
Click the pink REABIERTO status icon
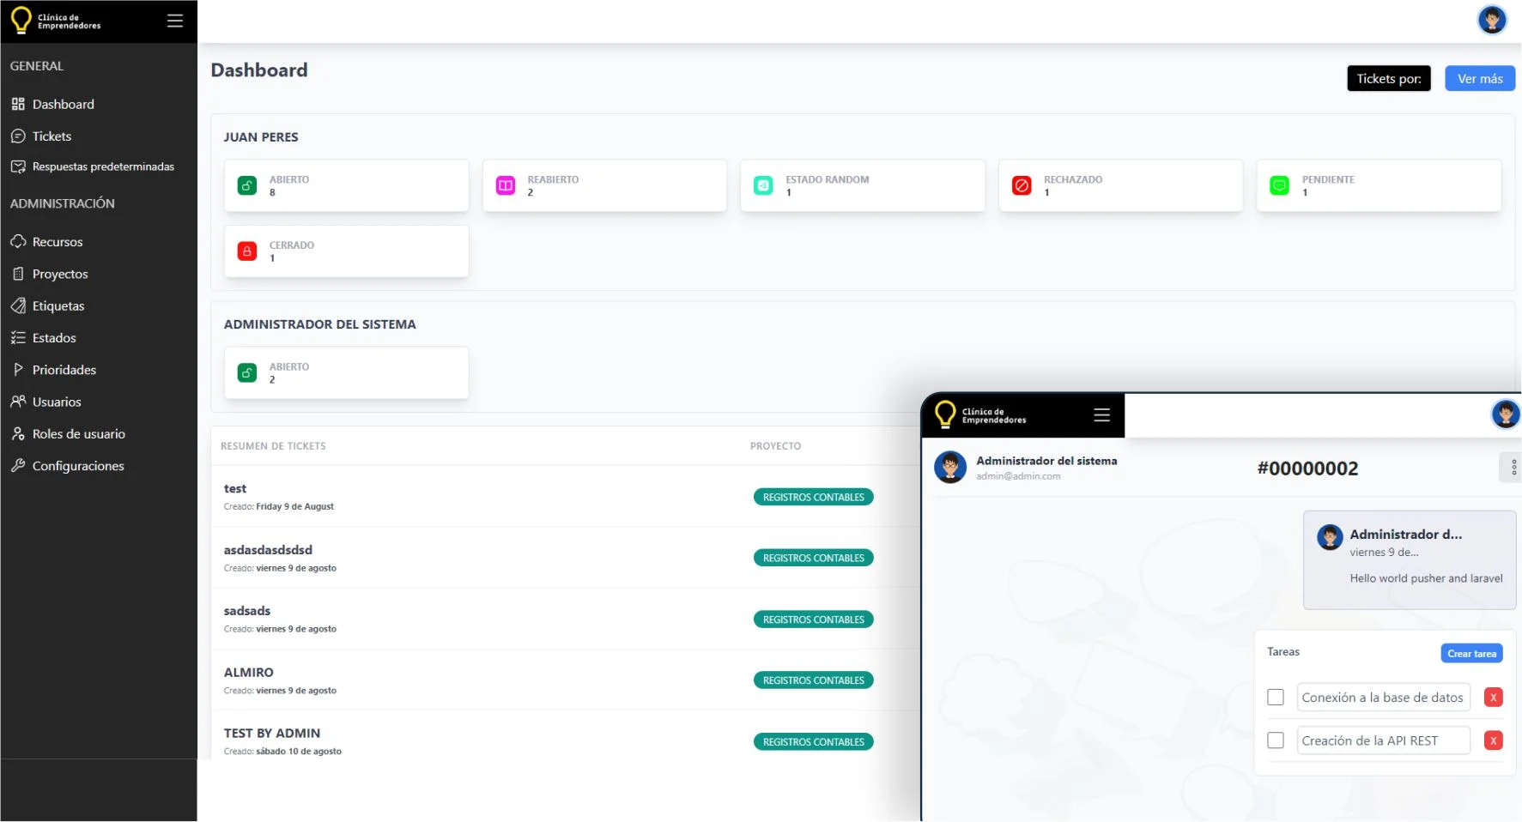click(506, 185)
